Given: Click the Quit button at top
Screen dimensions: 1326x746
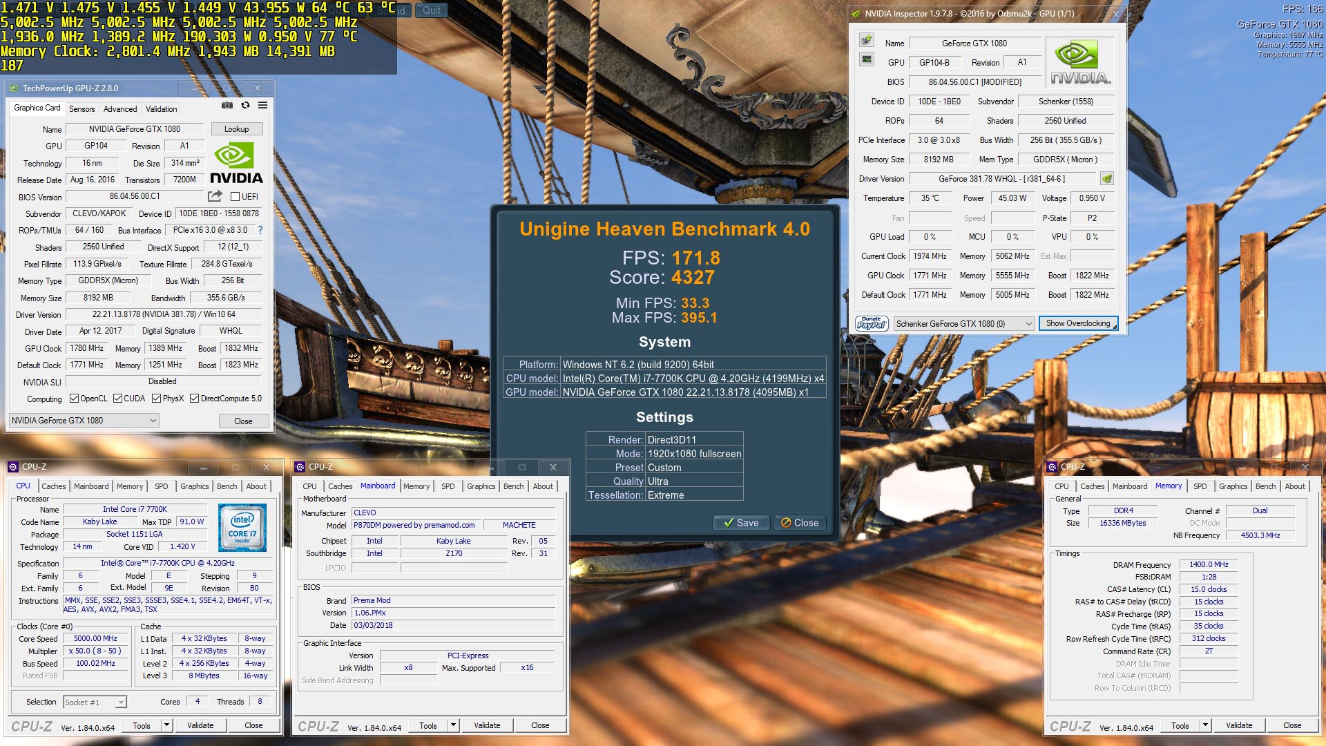Looking at the screenshot, I should pos(432,10).
